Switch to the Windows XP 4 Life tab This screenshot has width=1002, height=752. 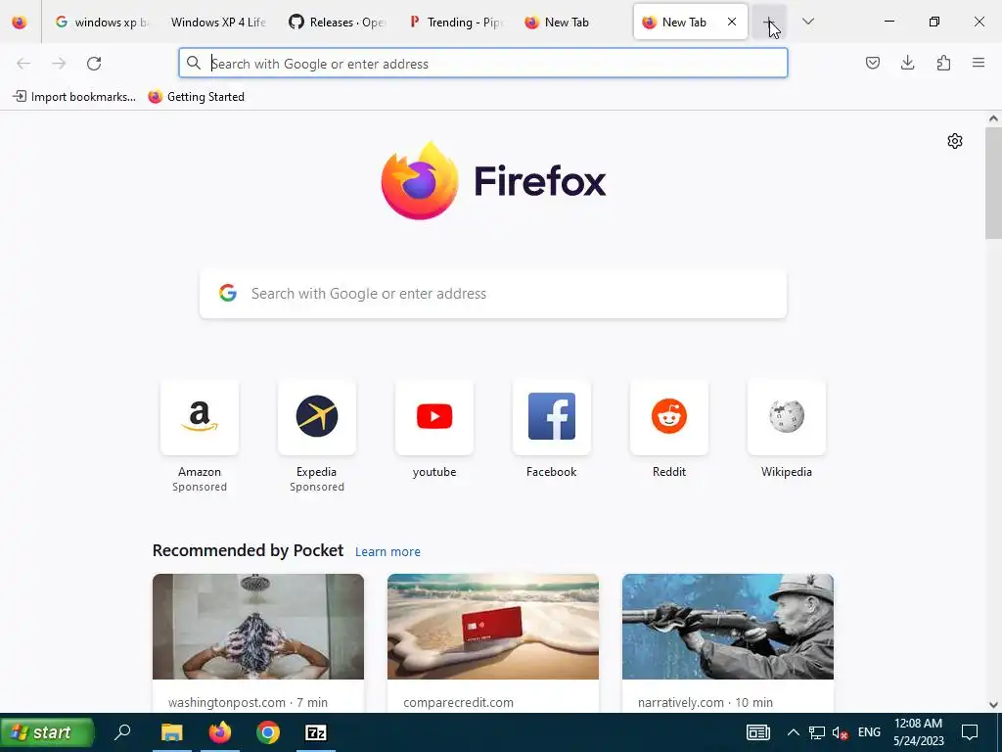(x=218, y=22)
